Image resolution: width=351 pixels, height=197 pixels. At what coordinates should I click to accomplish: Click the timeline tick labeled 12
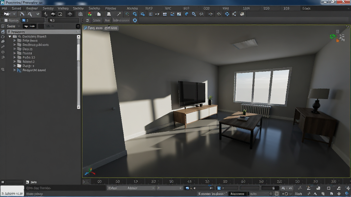pyautogui.click(x=135, y=181)
